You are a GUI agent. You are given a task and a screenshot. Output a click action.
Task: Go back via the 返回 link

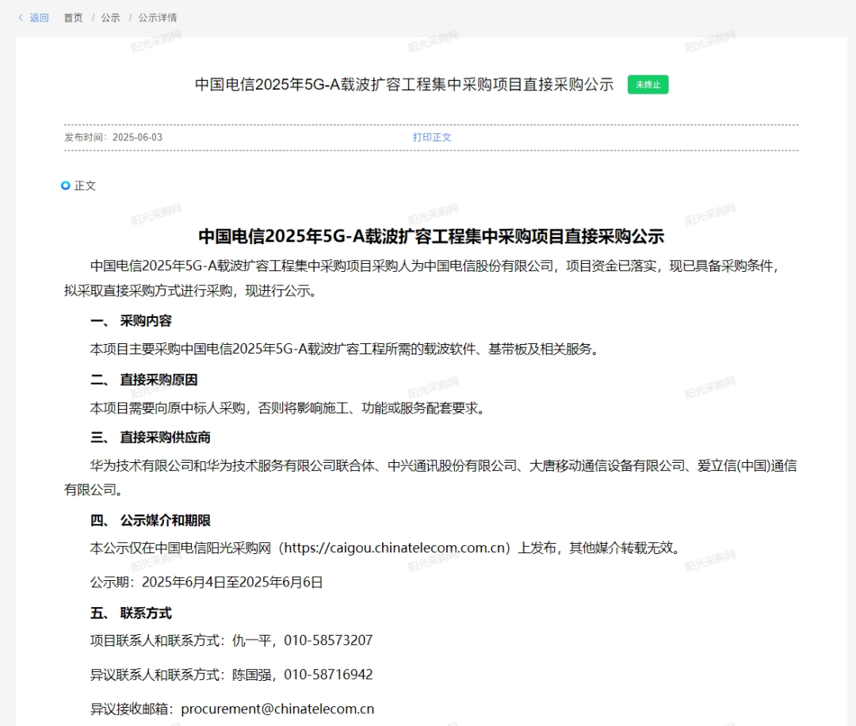[39, 18]
